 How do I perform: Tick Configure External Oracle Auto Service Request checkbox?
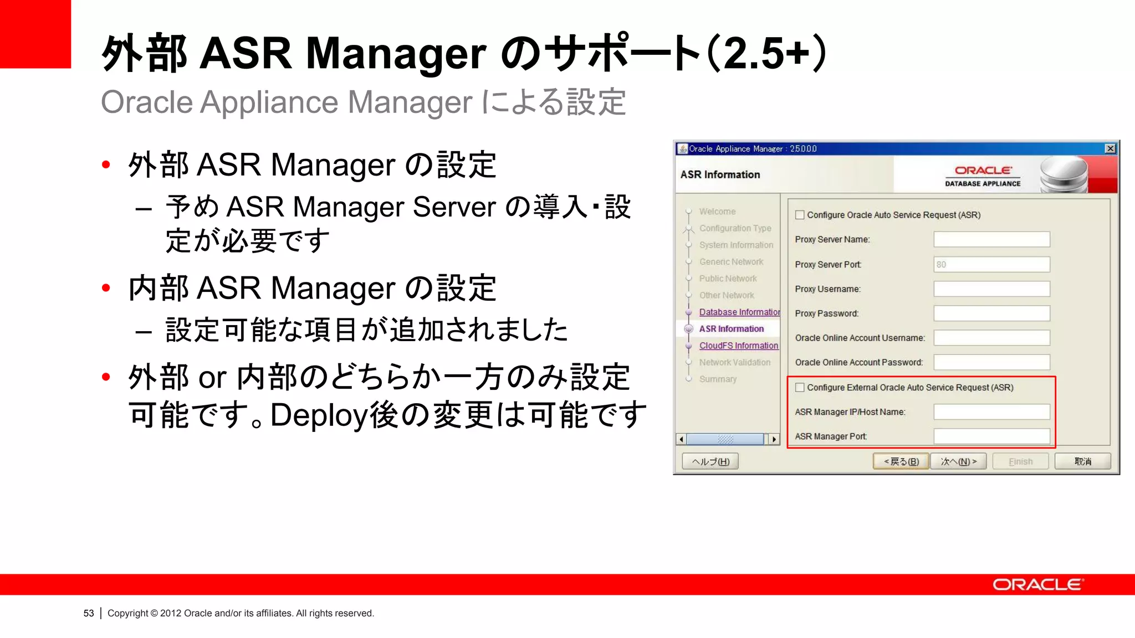coord(800,388)
